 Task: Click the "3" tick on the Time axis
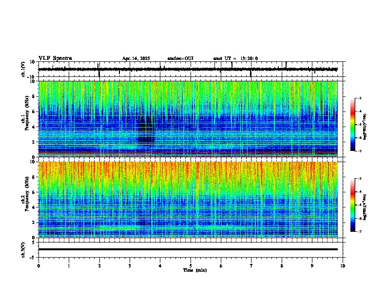click(x=130, y=266)
